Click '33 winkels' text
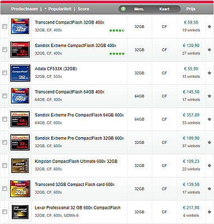The height and width of the screenshot is (224, 214). (191, 123)
